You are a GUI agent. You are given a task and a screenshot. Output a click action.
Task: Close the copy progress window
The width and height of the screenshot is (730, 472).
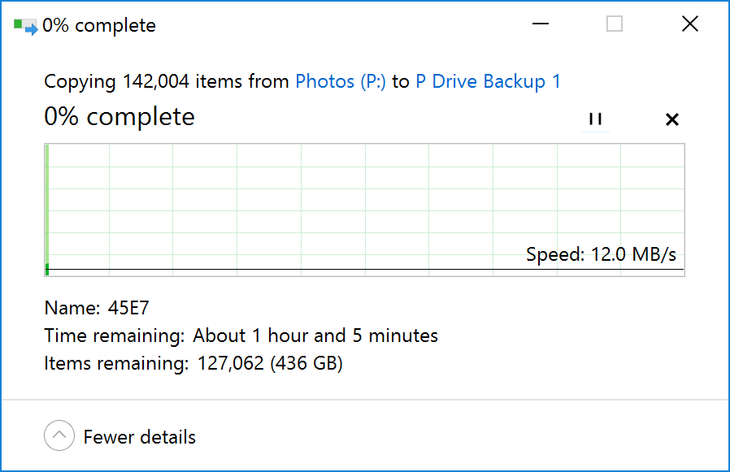point(690,24)
